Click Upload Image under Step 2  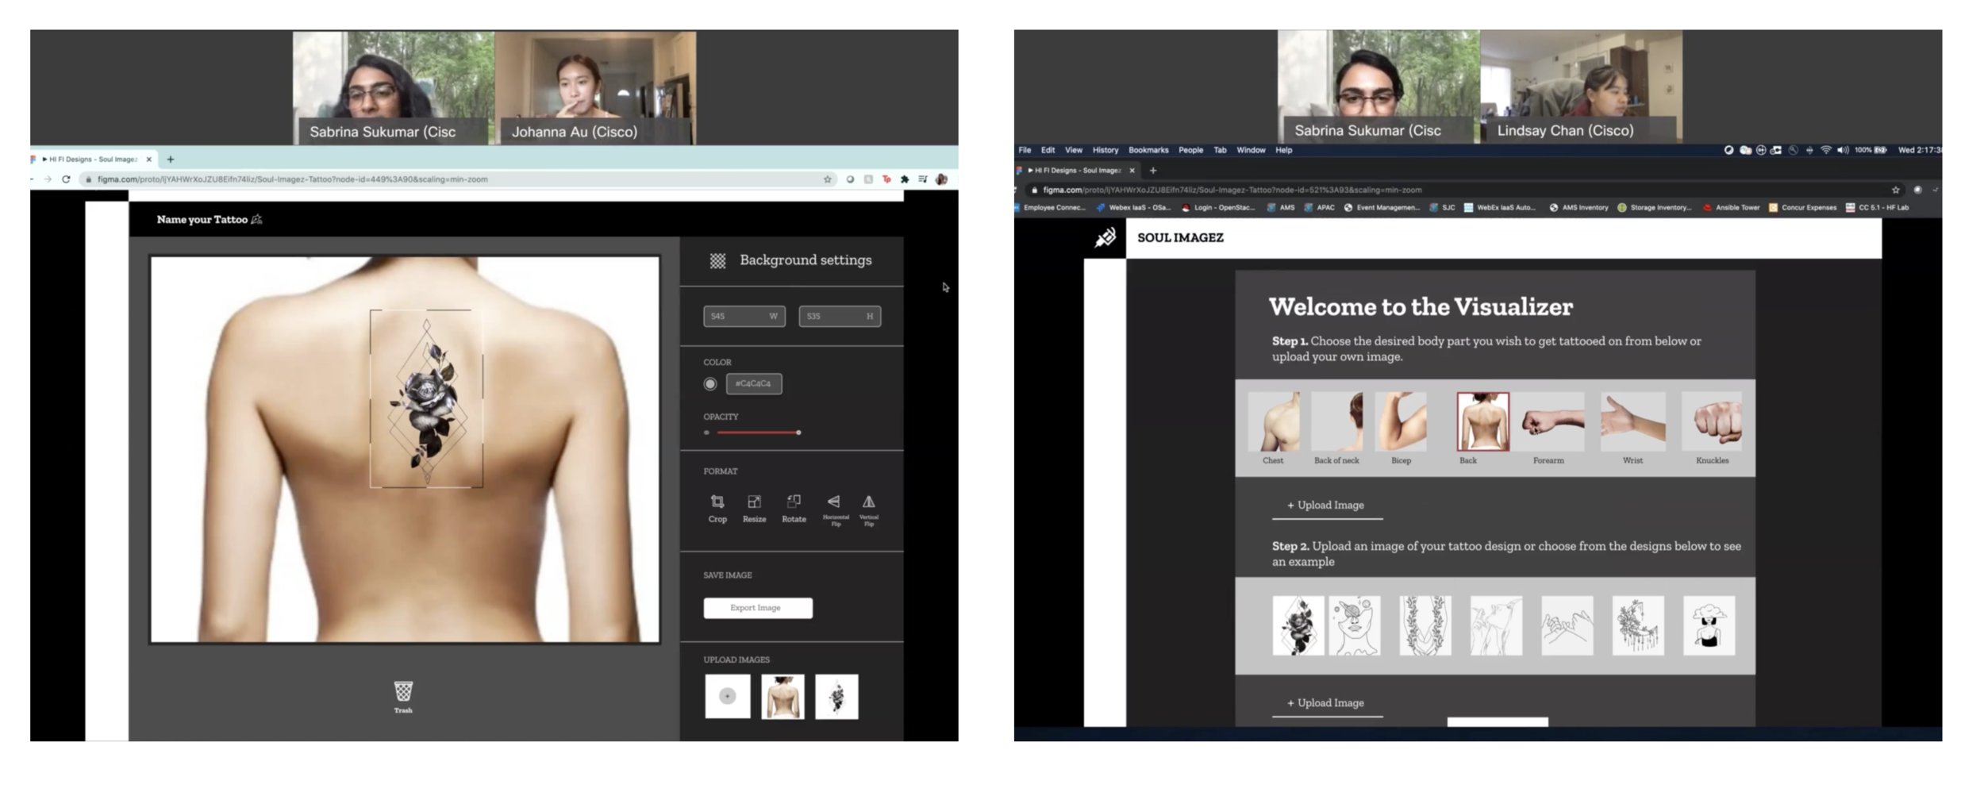pyautogui.click(x=1327, y=703)
